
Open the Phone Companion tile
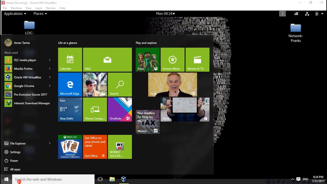(95, 109)
